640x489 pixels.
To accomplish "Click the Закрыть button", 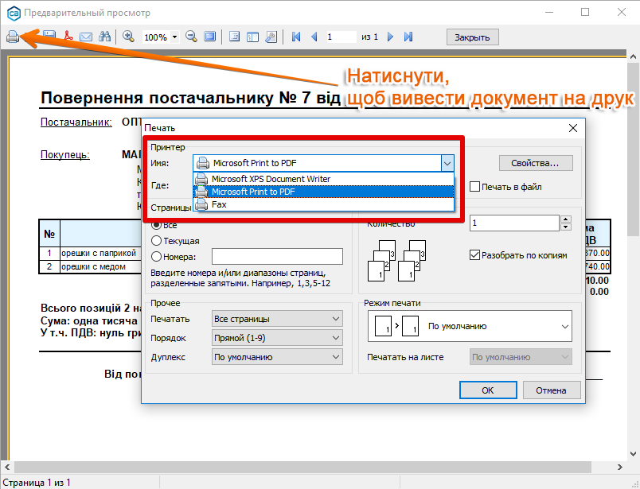I will click(472, 37).
